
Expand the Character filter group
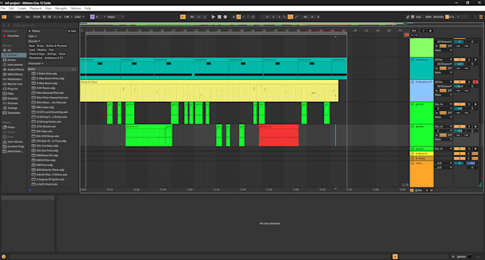(x=36, y=63)
